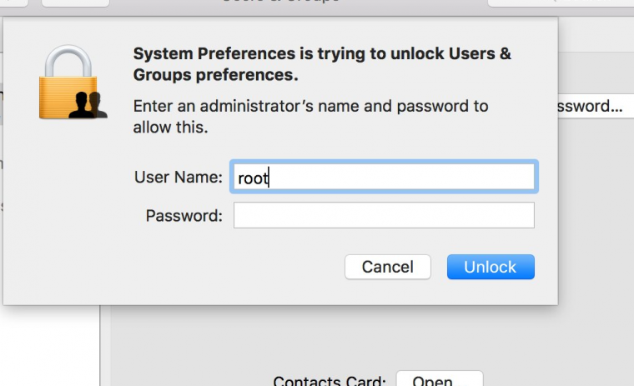Focus the User Name text field

[384, 177]
